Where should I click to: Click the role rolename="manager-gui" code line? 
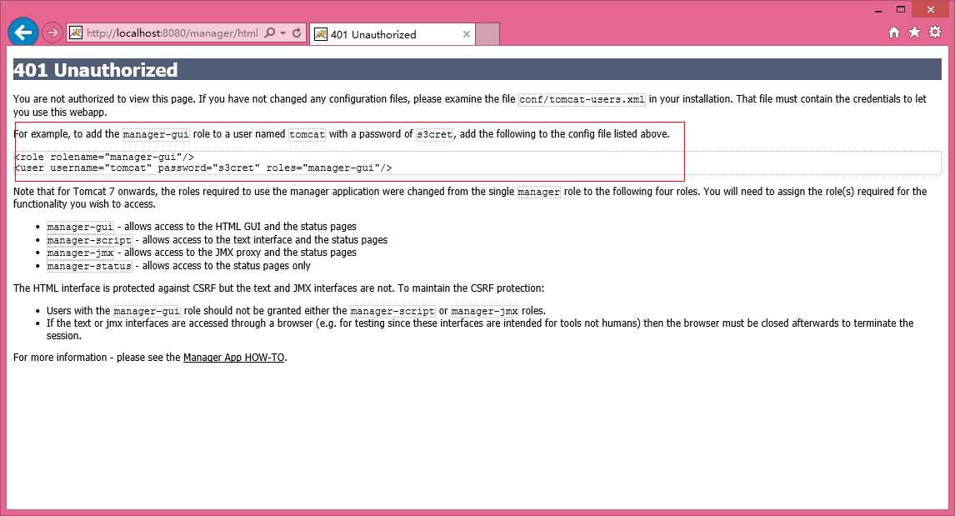tap(104, 158)
